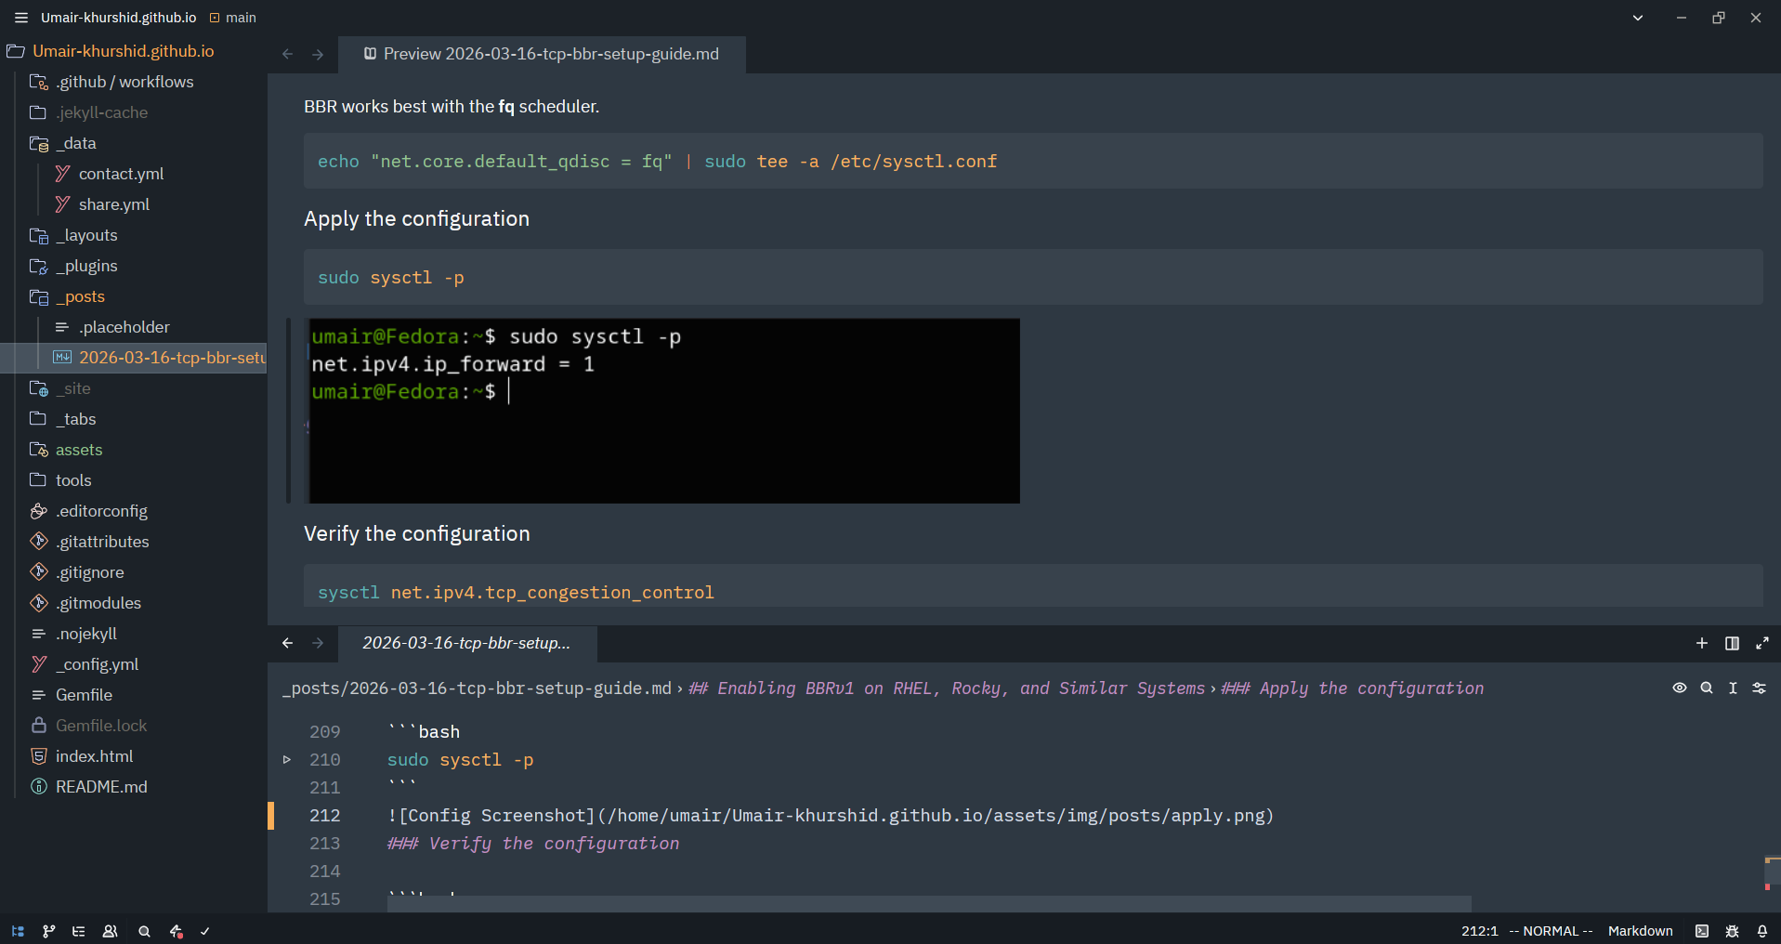Open project diagnostics icon with red dot
This screenshot has width=1781, height=944.
(176, 931)
